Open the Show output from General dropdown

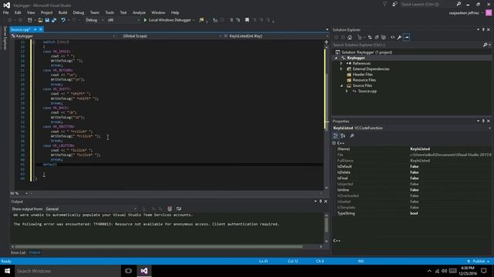(91, 209)
